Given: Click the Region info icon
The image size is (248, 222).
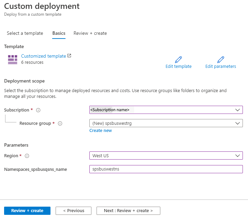Looking at the screenshot, I should click(27, 156).
